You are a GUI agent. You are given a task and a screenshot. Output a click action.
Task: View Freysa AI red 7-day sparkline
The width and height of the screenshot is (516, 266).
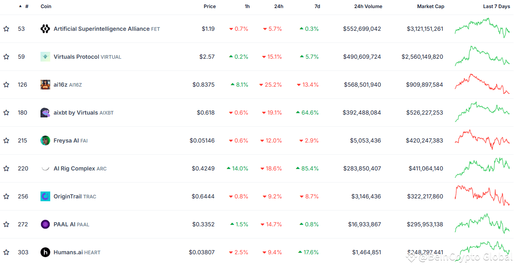(x=482, y=140)
